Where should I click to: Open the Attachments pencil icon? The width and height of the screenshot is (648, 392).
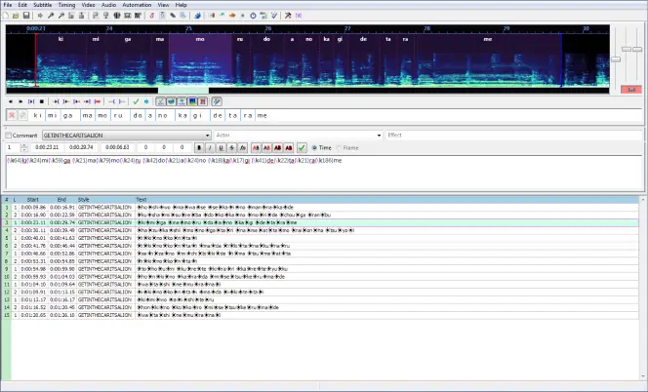pos(173,16)
